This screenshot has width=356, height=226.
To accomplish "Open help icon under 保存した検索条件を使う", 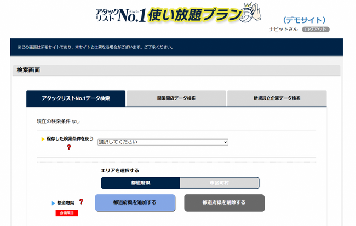I will 69,148.
